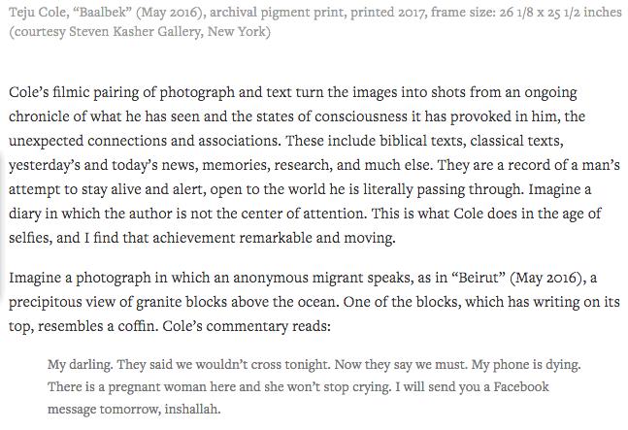
Task: Click the paragraph starting "Imagine a photograph"
Action: pyautogui.click(x=314, y=302)
